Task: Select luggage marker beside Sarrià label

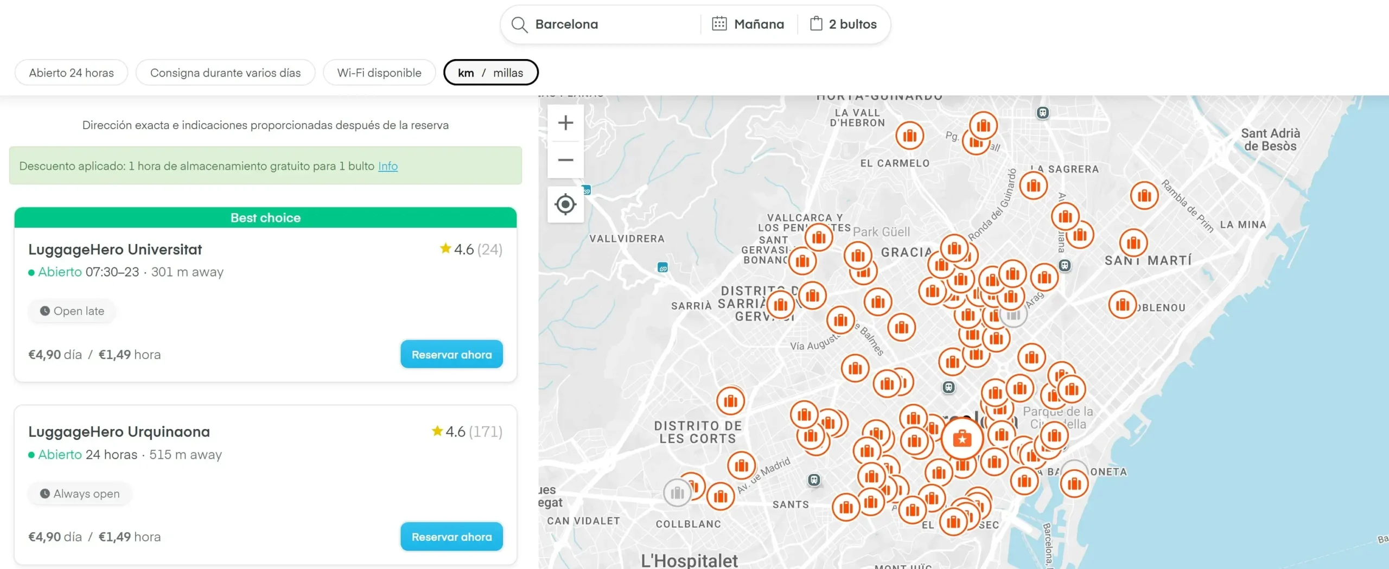Action: pyautogui.click(x=780, y=305)
